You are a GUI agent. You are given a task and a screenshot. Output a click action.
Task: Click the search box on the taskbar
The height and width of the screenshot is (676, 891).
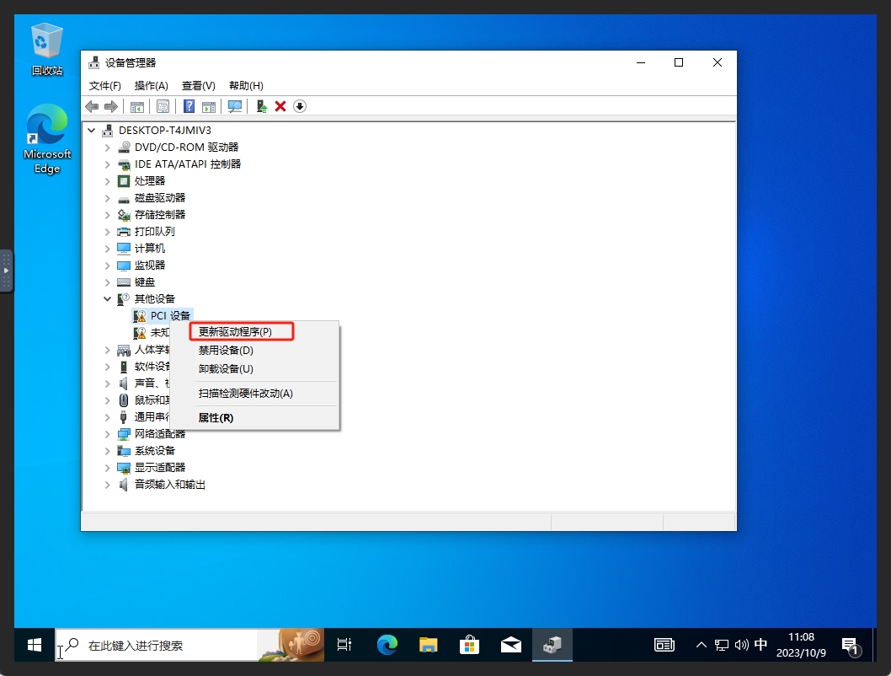pyautogui.click(x=152, y=645)
